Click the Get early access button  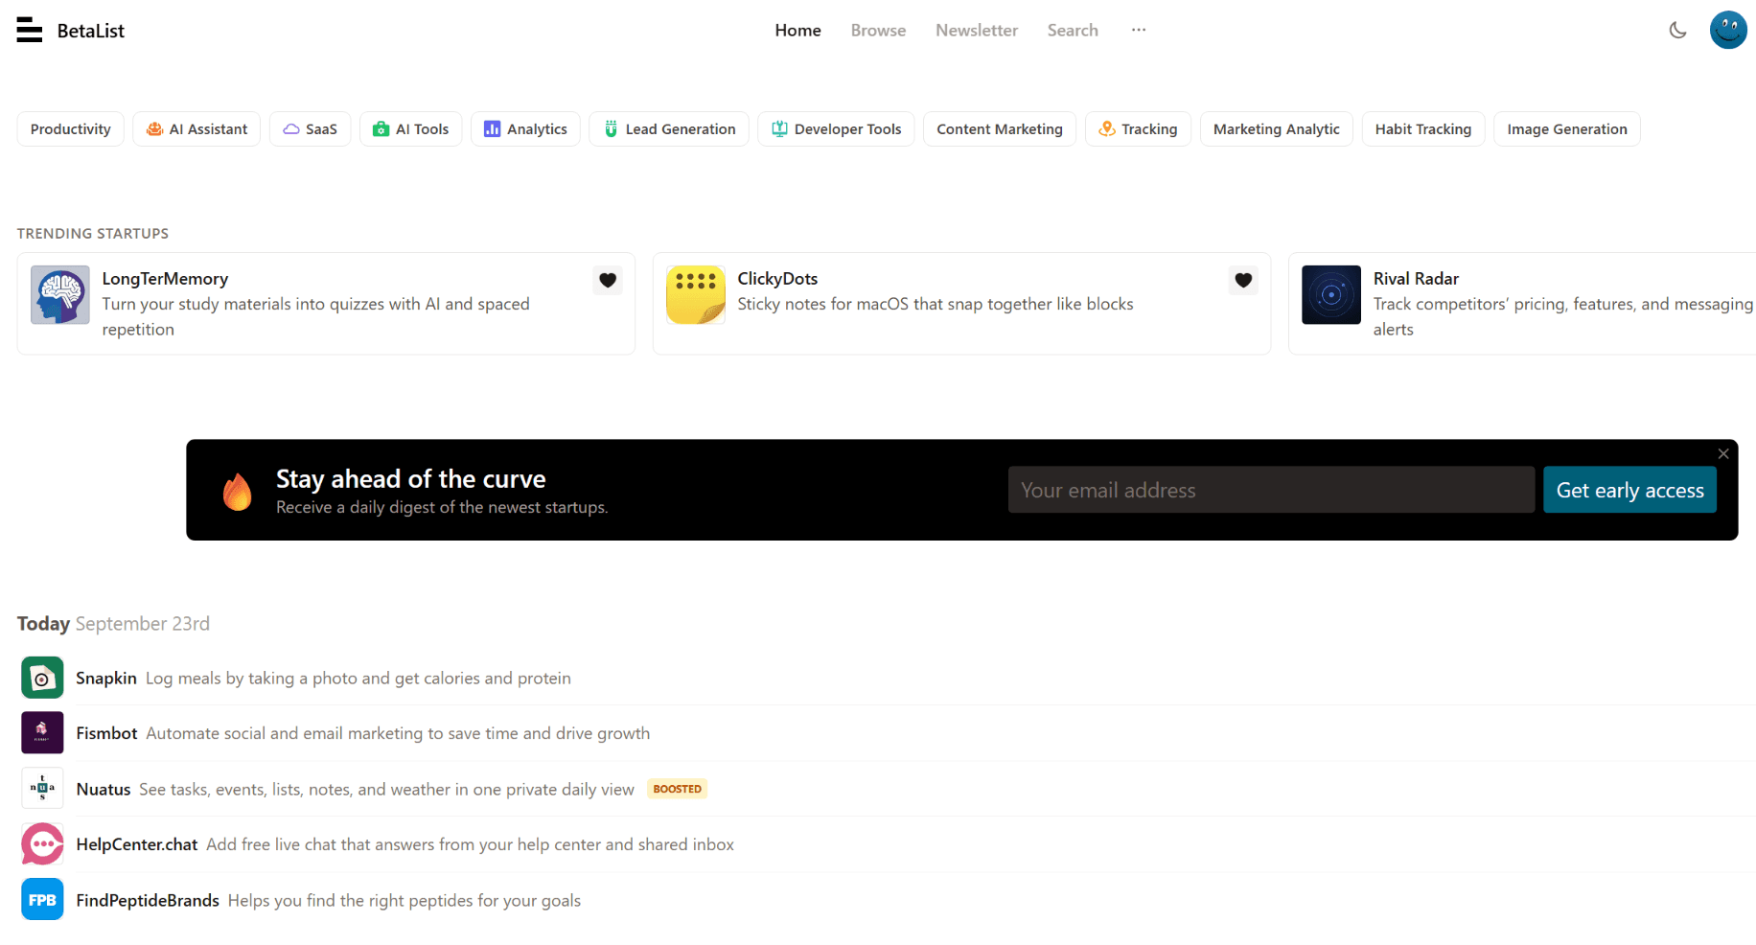1629,490
